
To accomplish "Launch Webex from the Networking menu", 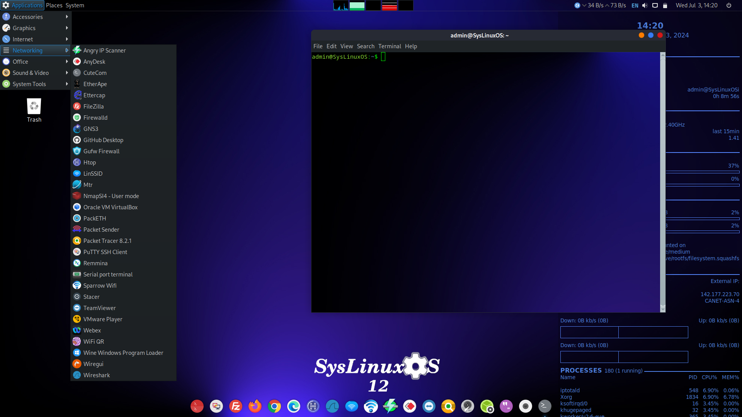I will click(x=123, y=330).
